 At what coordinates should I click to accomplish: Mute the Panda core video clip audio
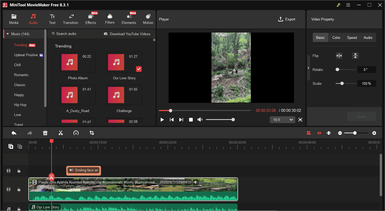[x=195, y=182]
